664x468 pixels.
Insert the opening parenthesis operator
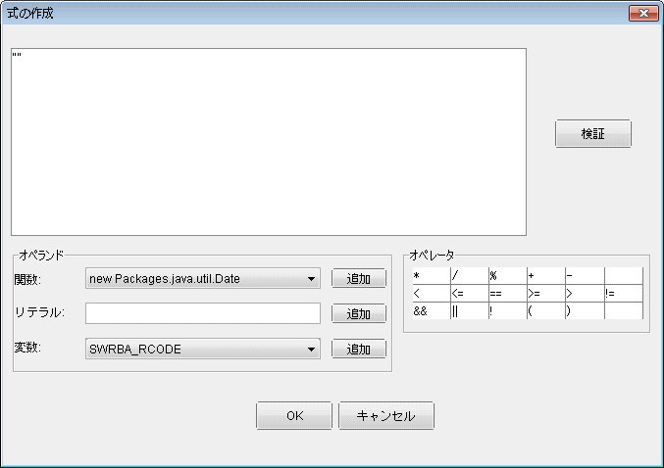546,310
